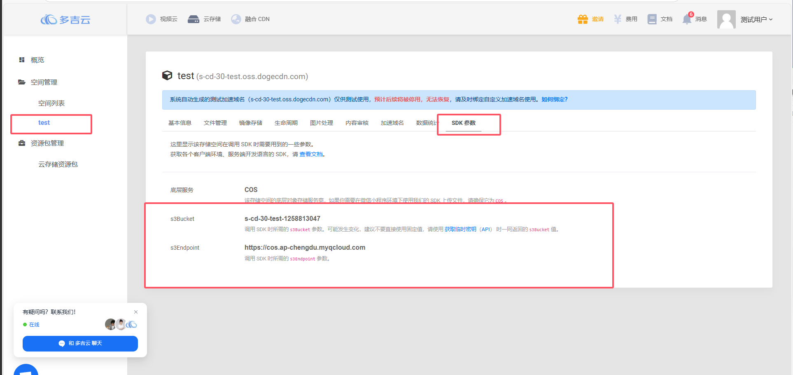Expand 空间管理 sidebar section
The width and height of the screenshot is (793, 375).
pyautogui.click(x=44, y=82)
